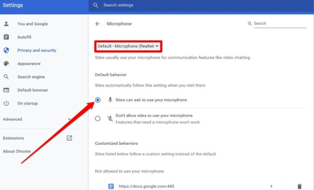Expand docs.google.com site details arrow

272,186
